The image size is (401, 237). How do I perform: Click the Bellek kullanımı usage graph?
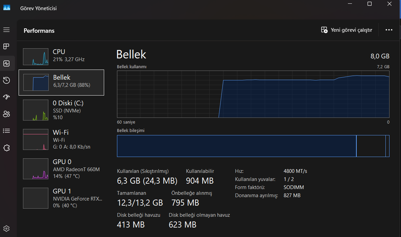pyautogui.click(x=253, y=94)
